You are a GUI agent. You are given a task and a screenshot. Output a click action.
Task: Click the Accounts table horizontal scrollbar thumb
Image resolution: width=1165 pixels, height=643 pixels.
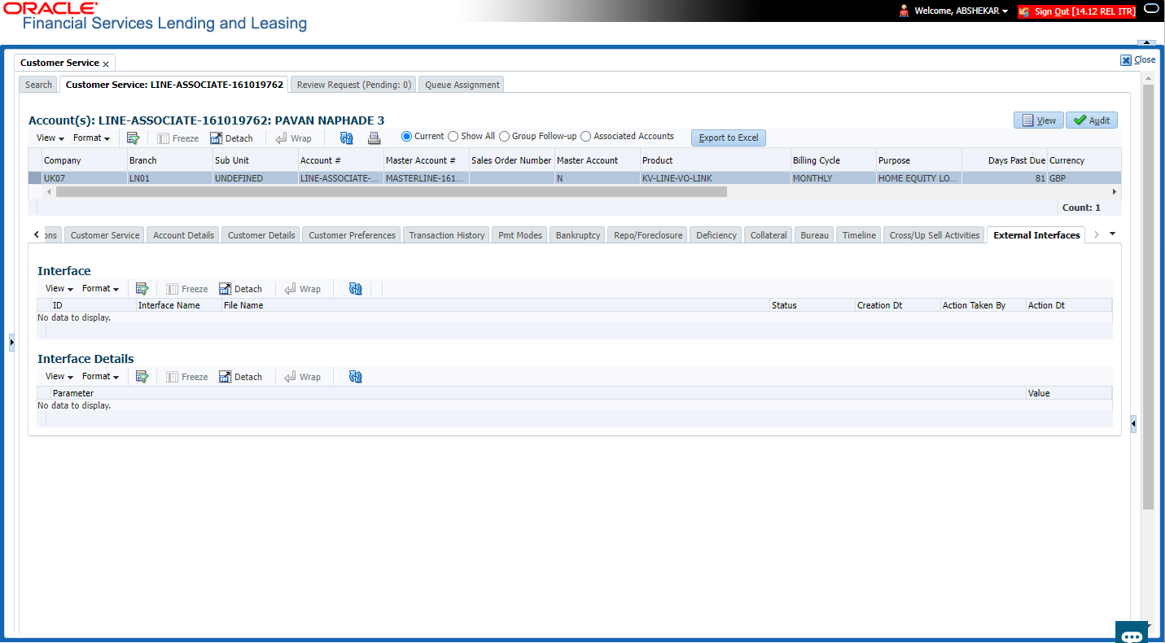pos(392,192)
